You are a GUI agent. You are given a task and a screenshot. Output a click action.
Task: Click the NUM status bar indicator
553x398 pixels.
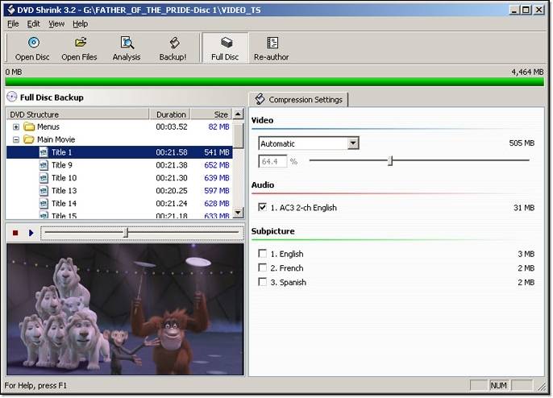tap(498, 385)
